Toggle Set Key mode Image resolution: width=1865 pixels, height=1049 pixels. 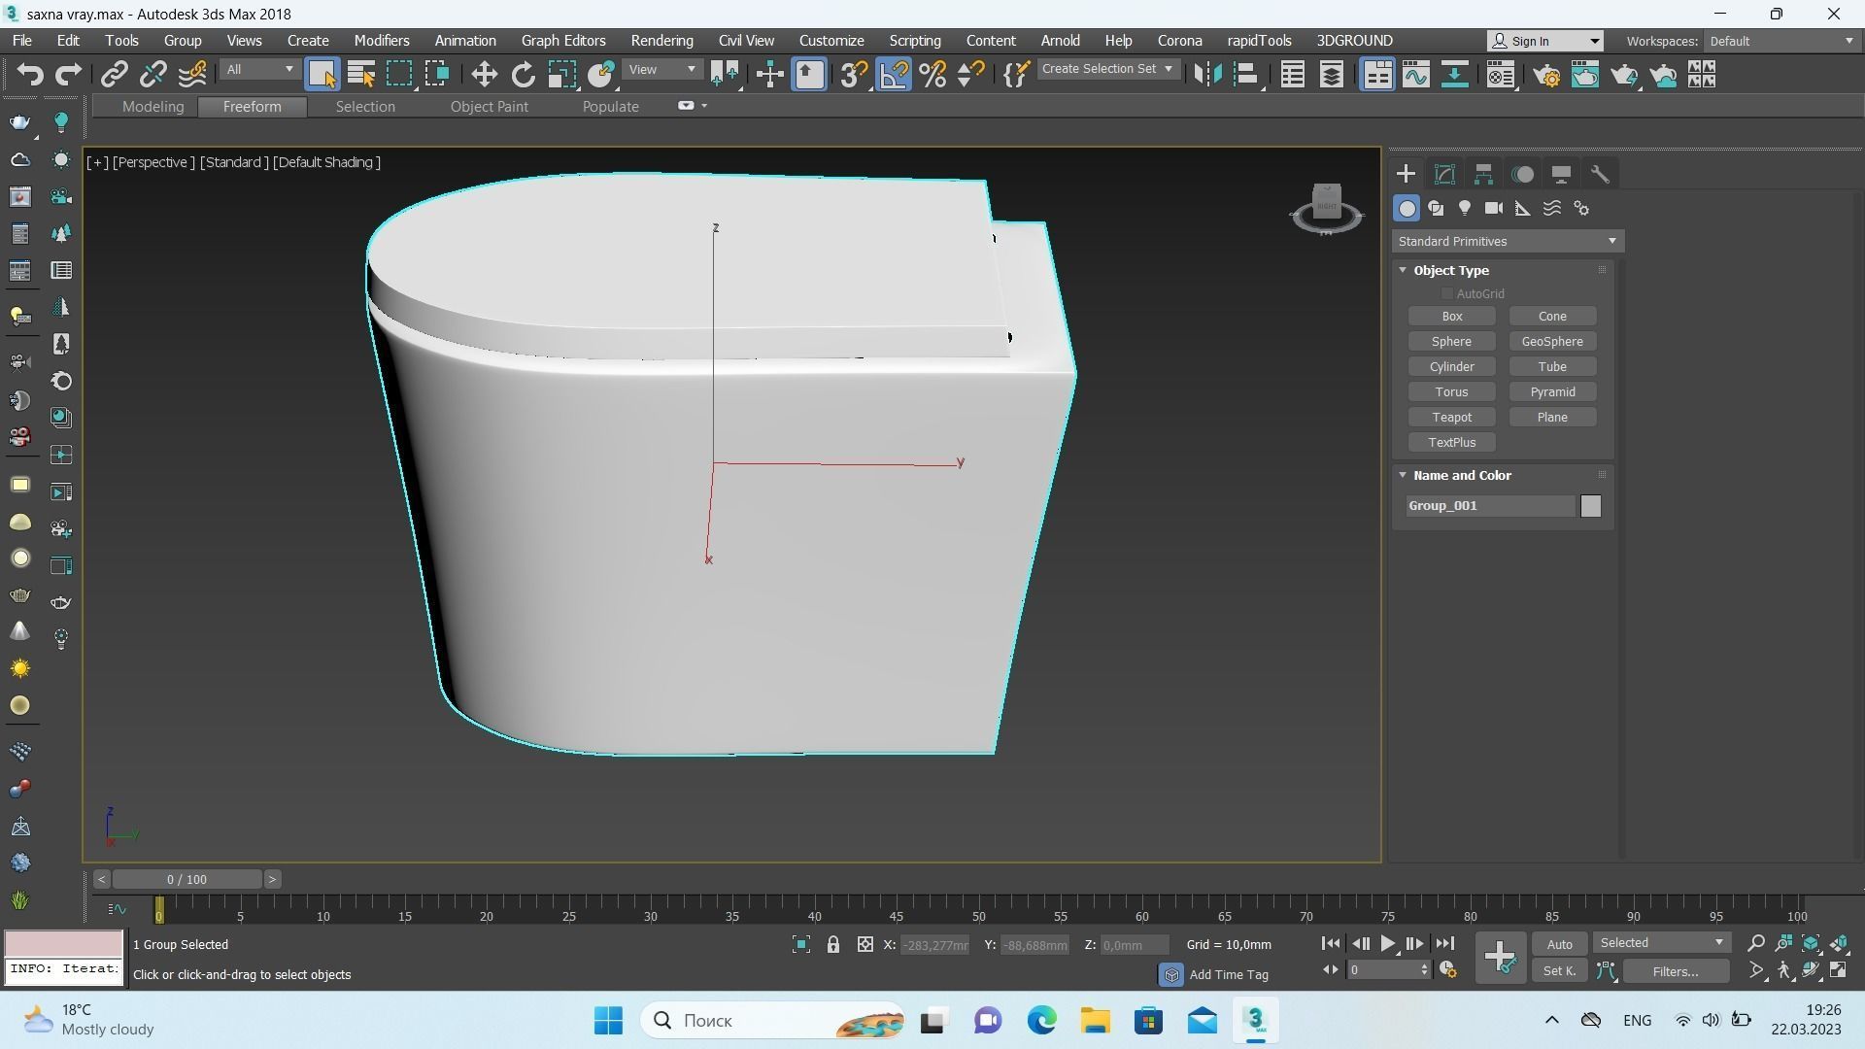[1559, 971]
